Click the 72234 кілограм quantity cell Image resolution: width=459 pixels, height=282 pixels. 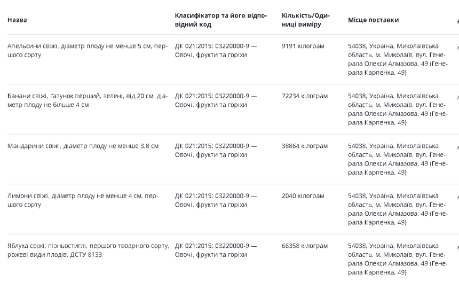tap(304, 96)
